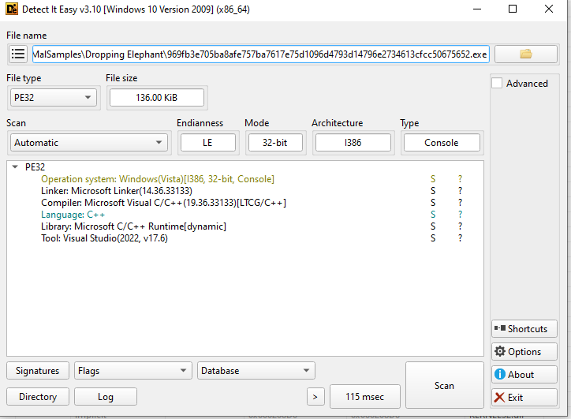Click ? info on Operation system row
The height and width of the screenshot is (419, 571).
(x=461, y=179)
